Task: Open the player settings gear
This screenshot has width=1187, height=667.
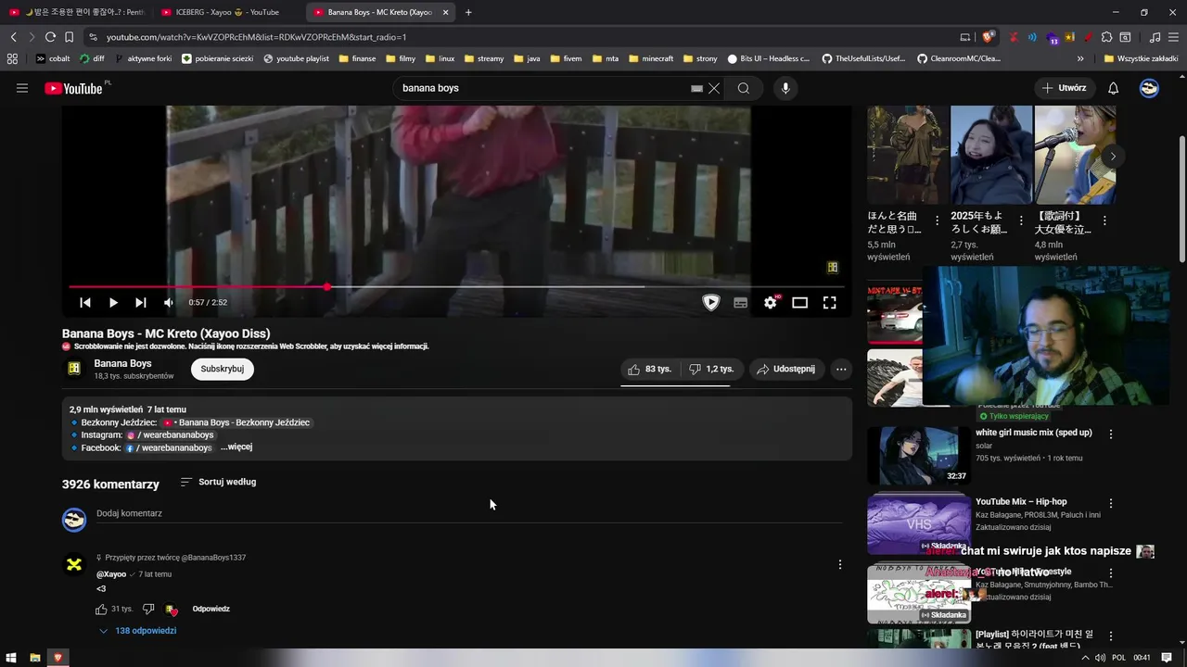Action: pyautogui.click(x=771, y=302)
